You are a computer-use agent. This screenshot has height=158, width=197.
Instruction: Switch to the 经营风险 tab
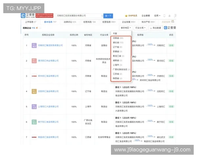(x=89, y=22)
